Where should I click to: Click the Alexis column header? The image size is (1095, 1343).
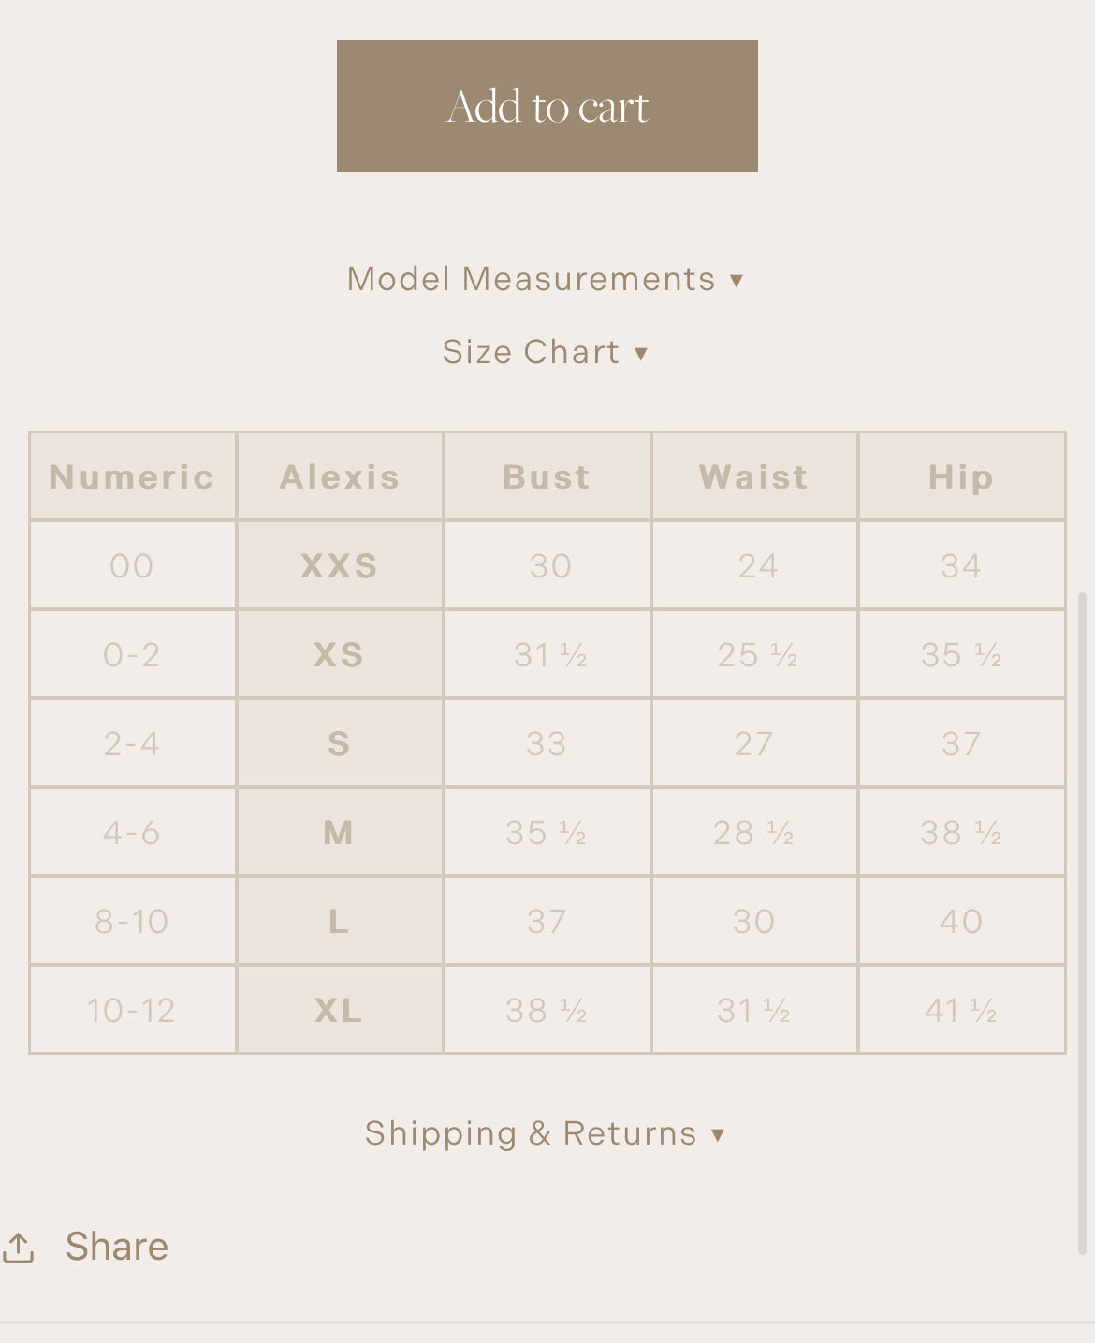tap(340, 477)
